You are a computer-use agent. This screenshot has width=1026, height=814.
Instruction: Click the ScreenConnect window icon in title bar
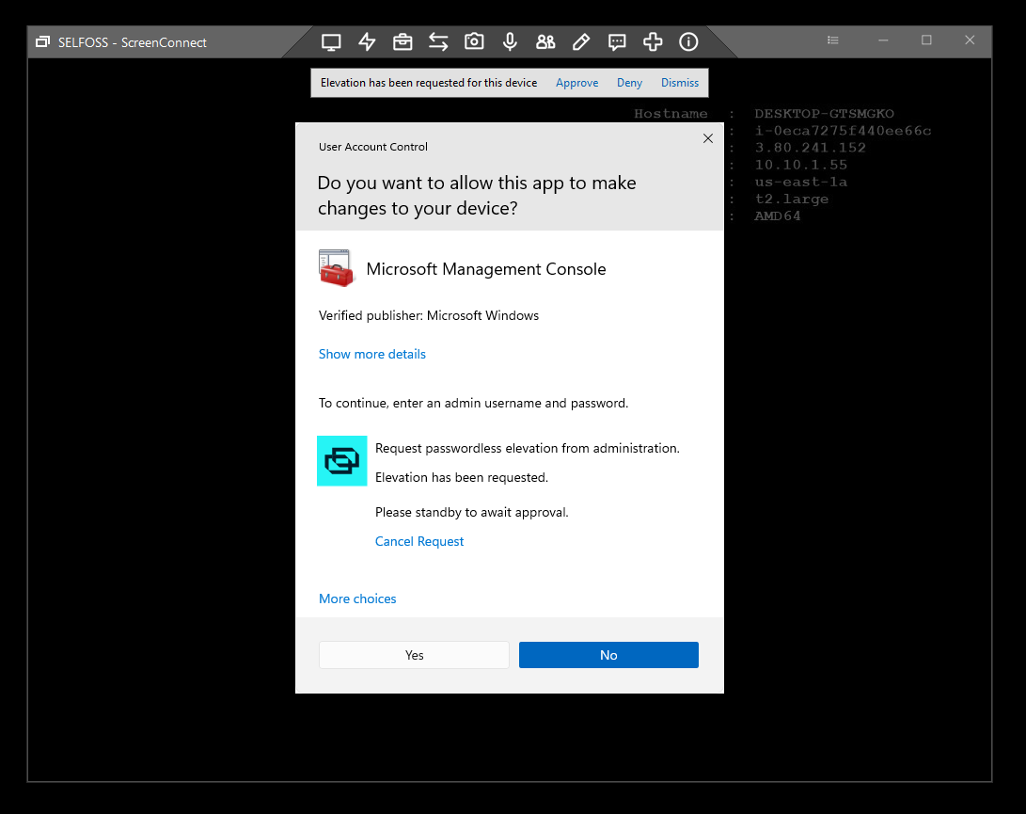coord(42,42)
